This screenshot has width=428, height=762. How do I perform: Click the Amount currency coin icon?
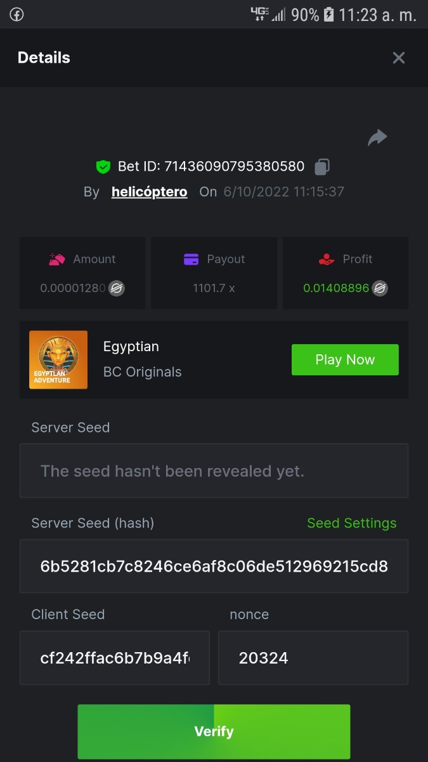tap(116, 288)
